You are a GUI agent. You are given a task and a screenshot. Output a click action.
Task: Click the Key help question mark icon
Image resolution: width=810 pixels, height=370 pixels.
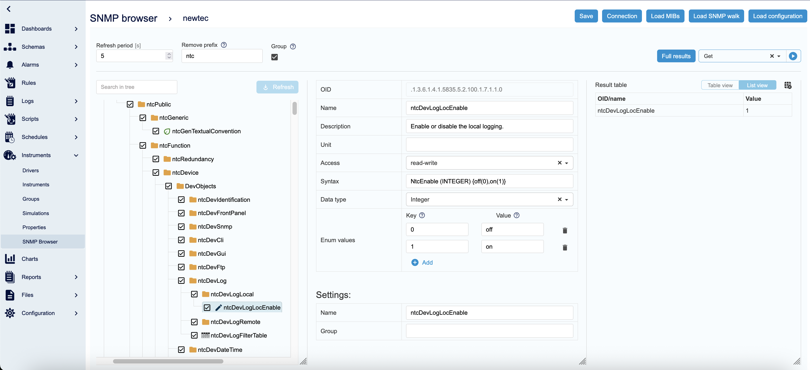[x=422, y=215]
